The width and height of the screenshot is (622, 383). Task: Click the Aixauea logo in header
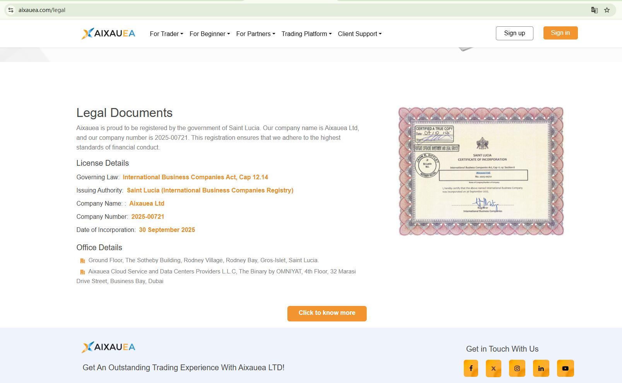tap(108, 34)
